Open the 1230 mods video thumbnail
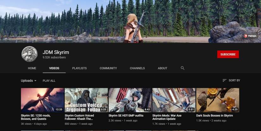261x131 pixels. [42, 100]
